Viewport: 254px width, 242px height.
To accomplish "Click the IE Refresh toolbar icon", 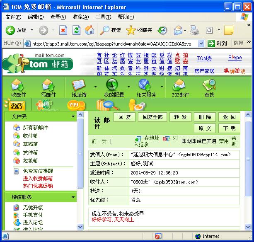I will (76, 30).
